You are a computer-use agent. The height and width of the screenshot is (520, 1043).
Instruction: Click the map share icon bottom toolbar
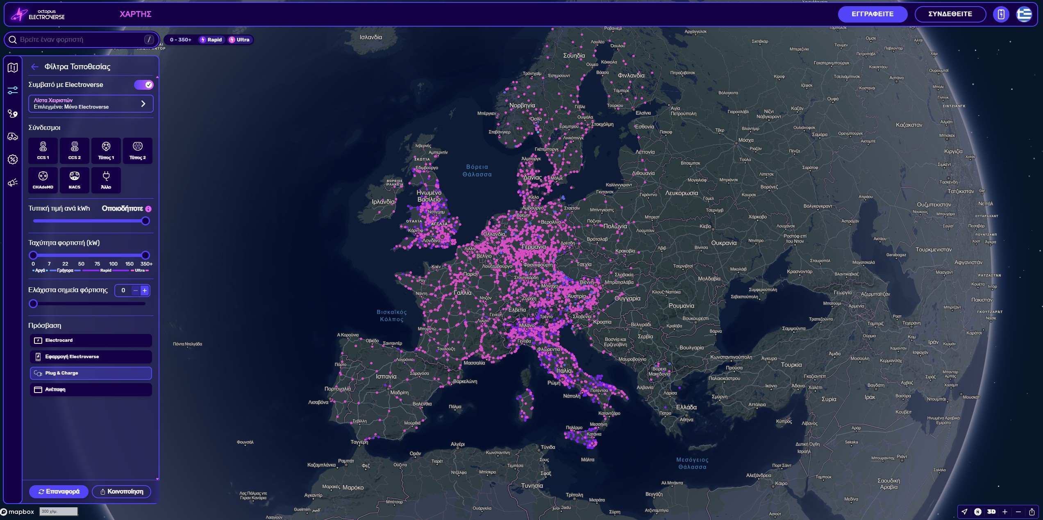tap(1032, 511)
